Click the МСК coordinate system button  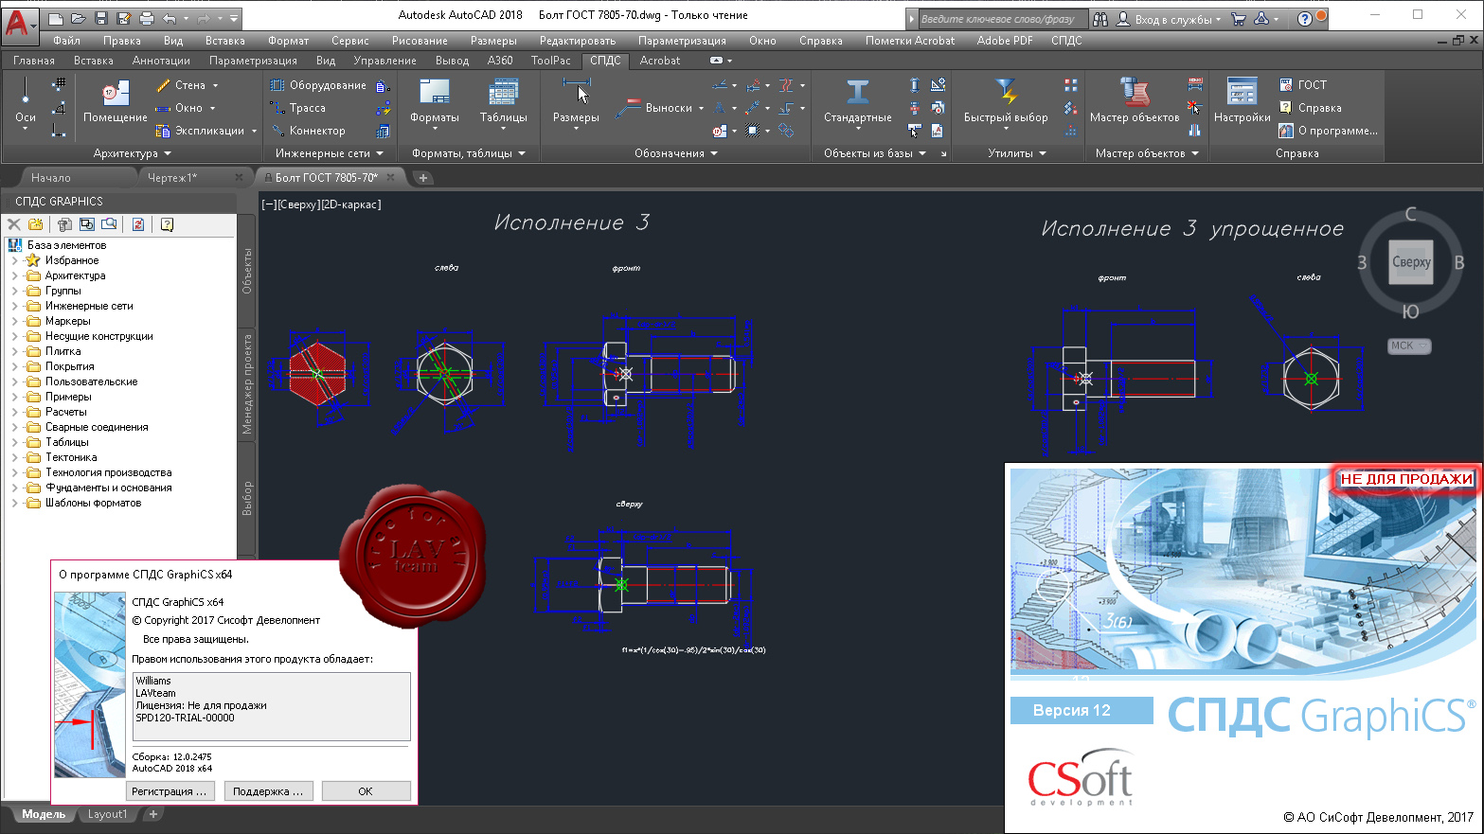[1409, 346]
